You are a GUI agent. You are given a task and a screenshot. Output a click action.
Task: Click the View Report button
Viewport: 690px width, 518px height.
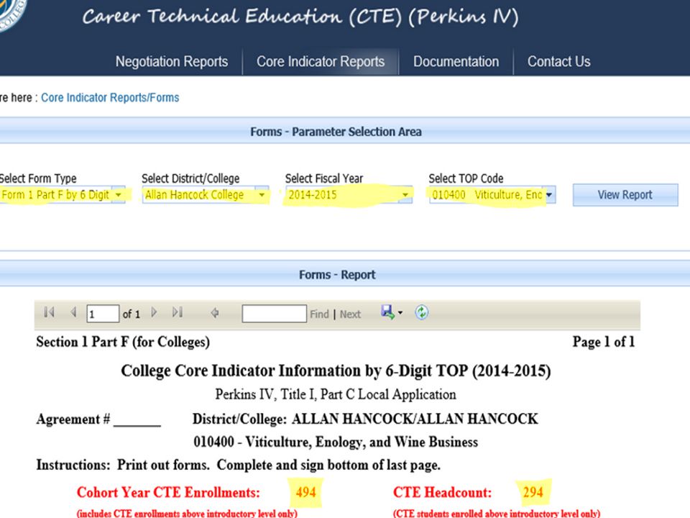tap(625, 195)
